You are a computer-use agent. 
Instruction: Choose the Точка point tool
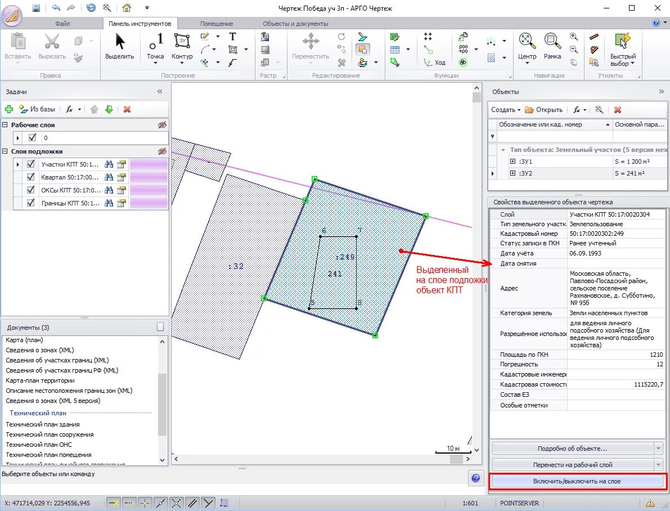pos(155,47)
